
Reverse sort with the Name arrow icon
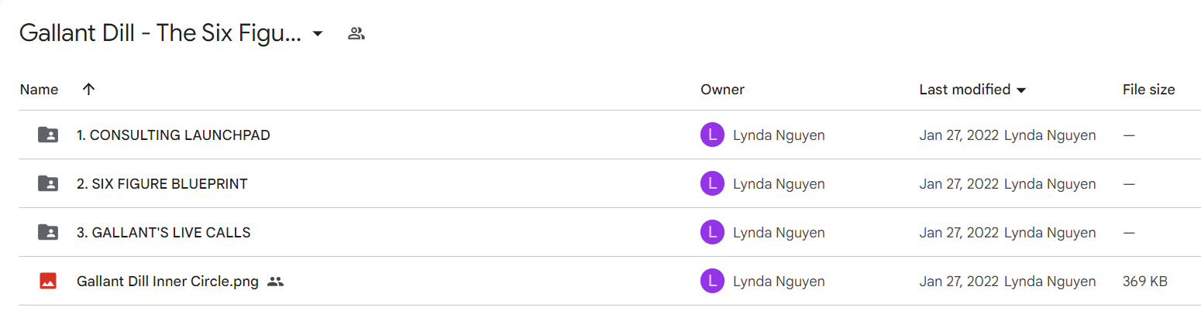click(88, 89)
